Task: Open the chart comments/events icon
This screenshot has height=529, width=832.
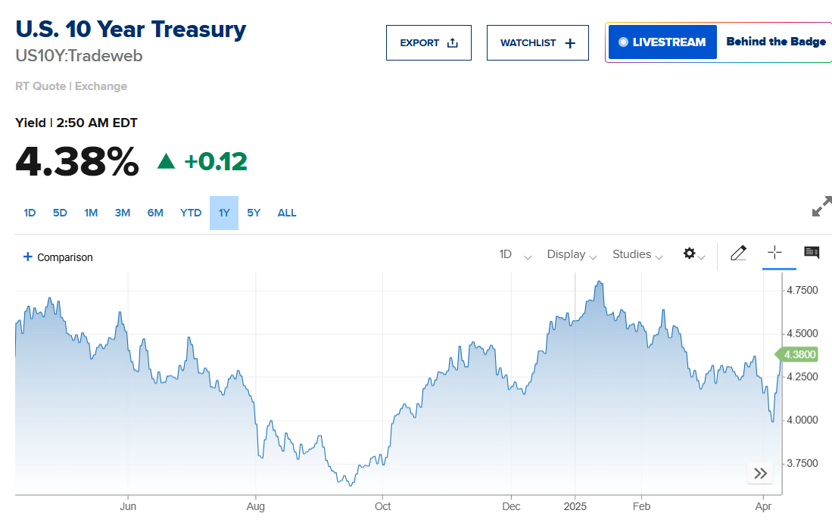Action: point(812,253)
